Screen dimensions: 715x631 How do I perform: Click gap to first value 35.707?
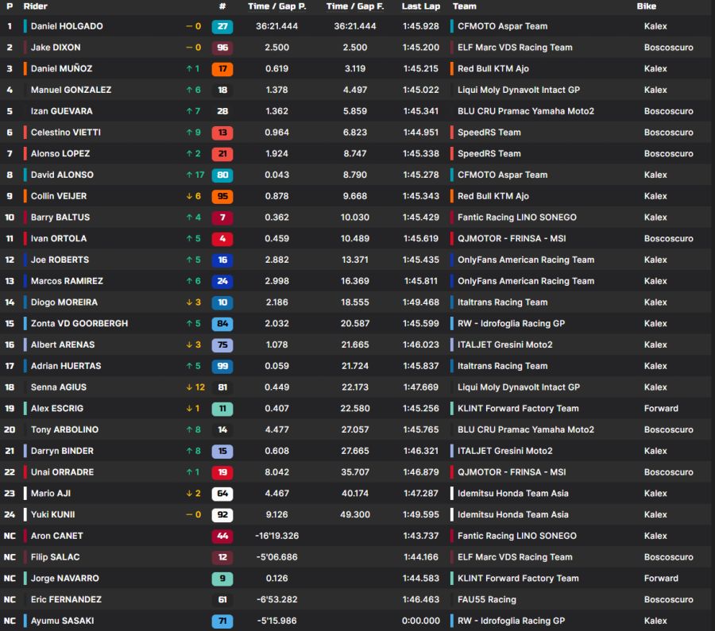coord(355,472)
